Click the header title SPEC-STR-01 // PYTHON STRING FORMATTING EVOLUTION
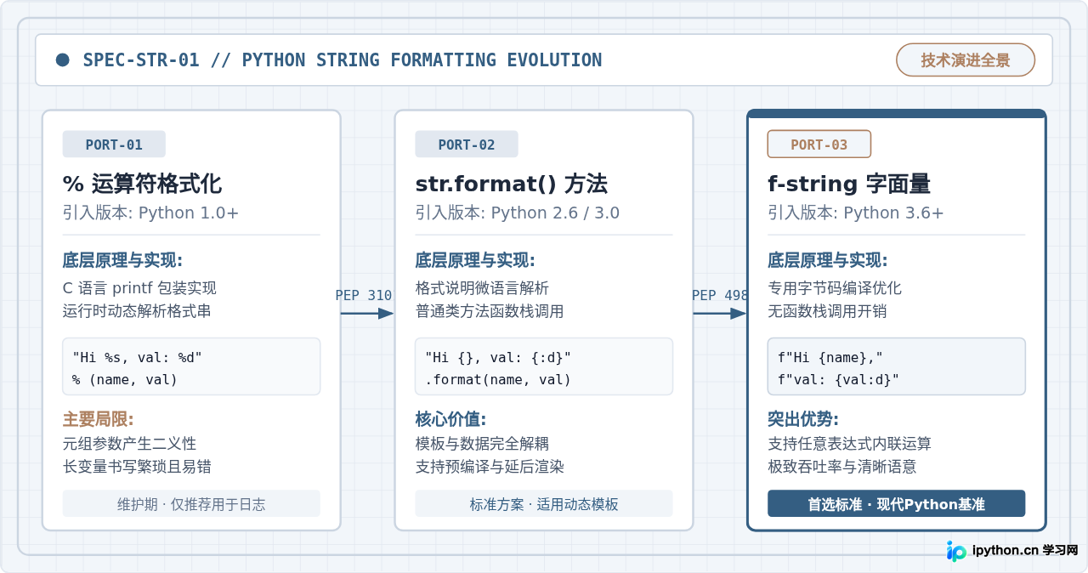Screen dimensions: 1088x573 pos(343,60)
